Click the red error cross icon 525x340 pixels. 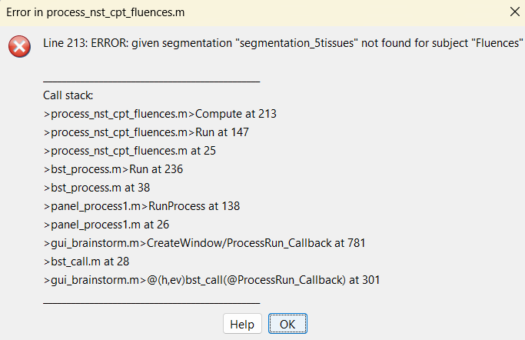pyautogui.click(x=19, y=46)
